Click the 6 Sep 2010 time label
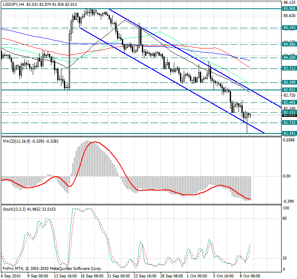Image resolution: width=297 pixels, height=279 pixels. pos(11,276)
